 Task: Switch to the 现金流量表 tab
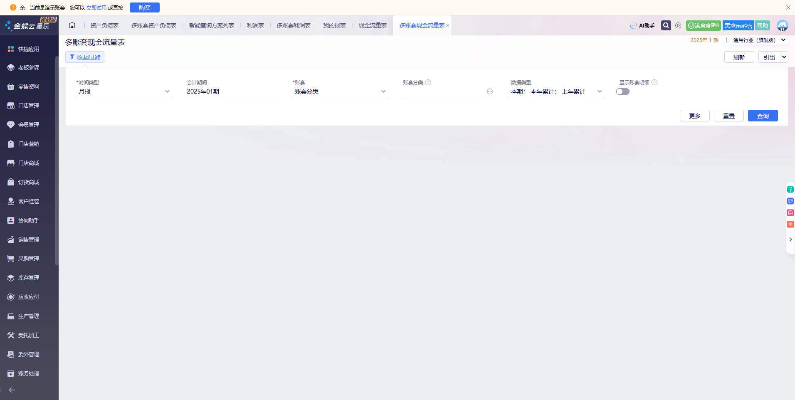(373, 25)
